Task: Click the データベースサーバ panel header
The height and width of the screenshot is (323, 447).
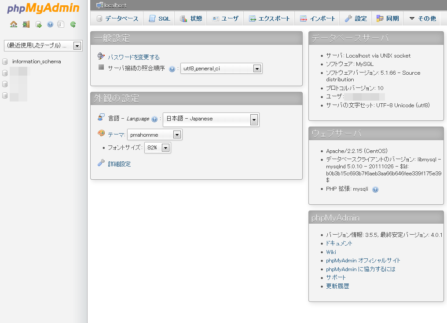Action: 376,38
